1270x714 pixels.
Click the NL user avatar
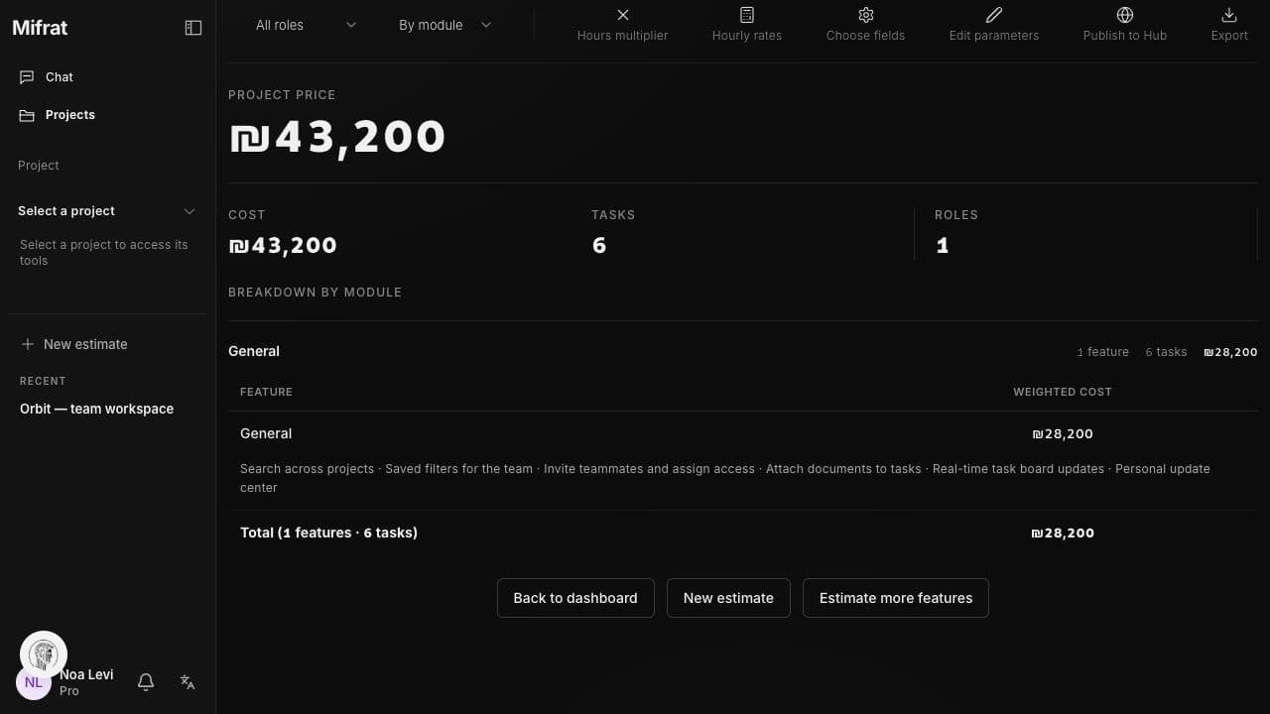coord(34,682)
